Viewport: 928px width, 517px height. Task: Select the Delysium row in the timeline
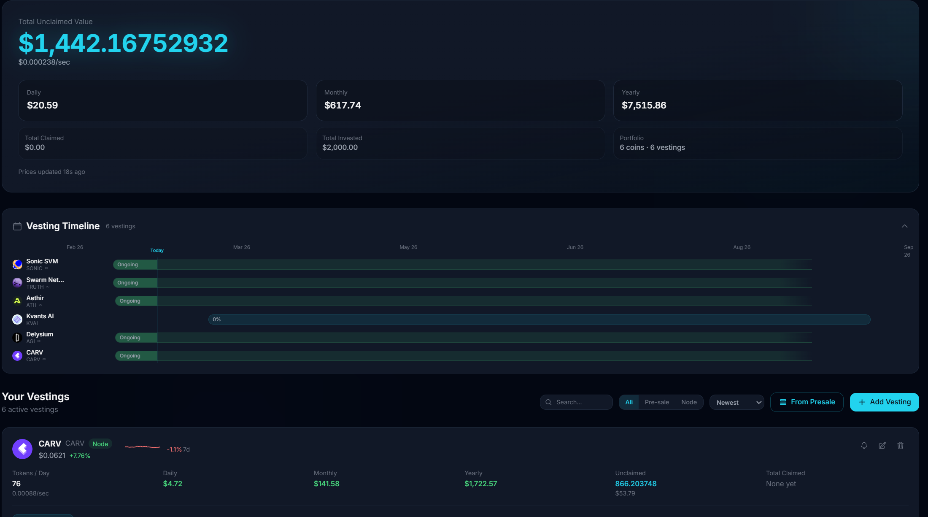[40, 337]
